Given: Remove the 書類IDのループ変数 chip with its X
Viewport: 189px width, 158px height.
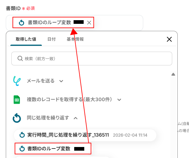Looking at the screenshot, I should 89,23.
